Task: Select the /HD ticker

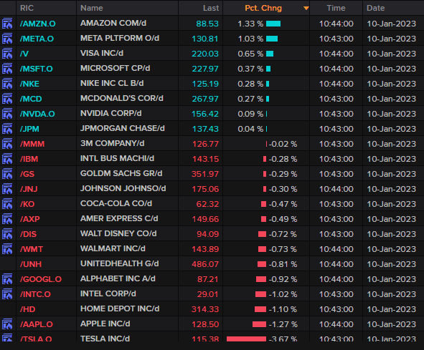Action: coord(27,309)
